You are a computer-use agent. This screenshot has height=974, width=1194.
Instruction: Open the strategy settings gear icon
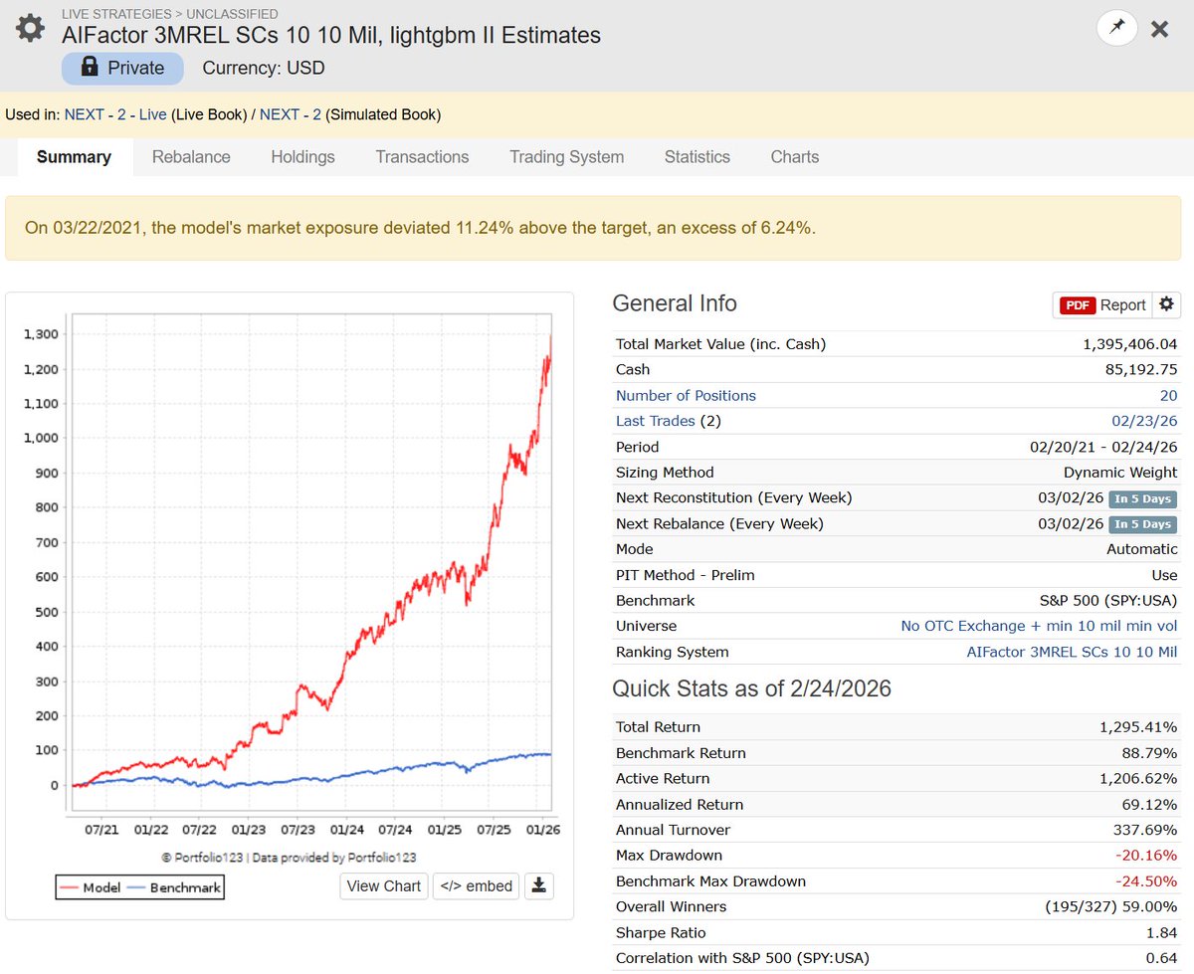tap(28, 28)
